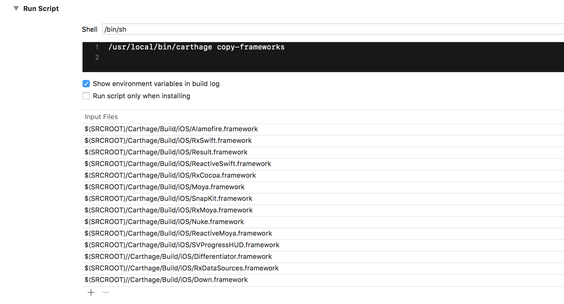Click the carthage copy-frameworks script line
The height and width of the screenshot is (304, 564).
(x=196, y=47)
